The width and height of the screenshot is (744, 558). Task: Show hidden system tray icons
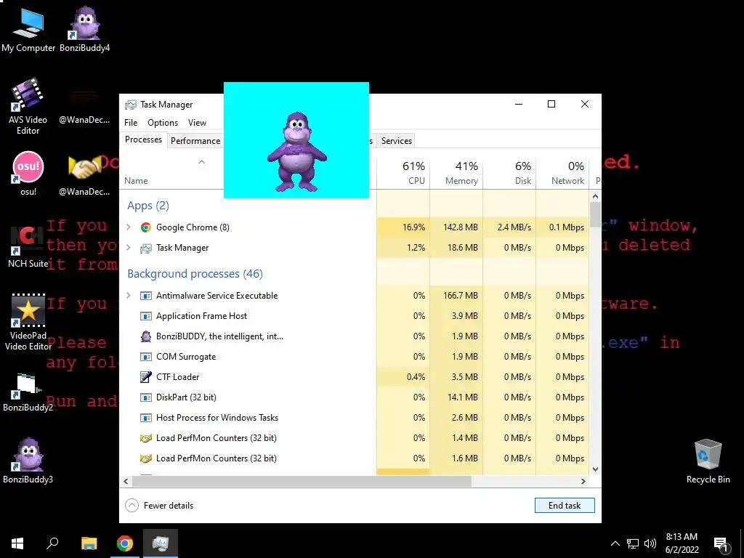[615, 543]
